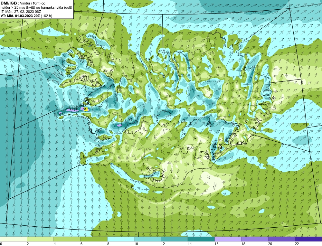
Task: Click the 6–8 m/s dark green legend swatch
Action: [94, 239]
